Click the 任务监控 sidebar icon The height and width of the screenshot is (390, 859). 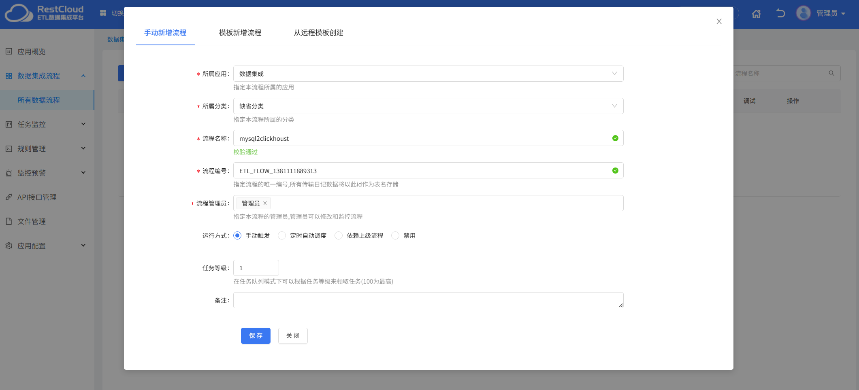coord(9,124)
